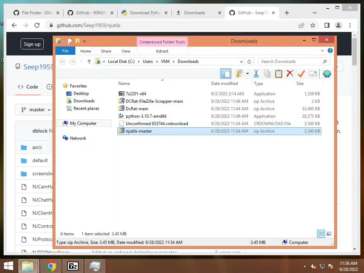Select the python-3.10.7-amd64 installer
Image resolution: width=364 pixels, height=273 pixels.
146,116
